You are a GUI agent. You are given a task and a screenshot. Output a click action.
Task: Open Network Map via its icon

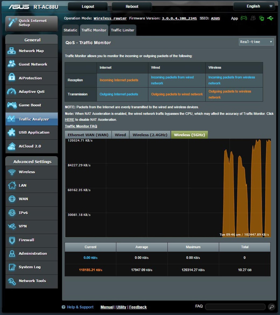click(x=11, y=51)
